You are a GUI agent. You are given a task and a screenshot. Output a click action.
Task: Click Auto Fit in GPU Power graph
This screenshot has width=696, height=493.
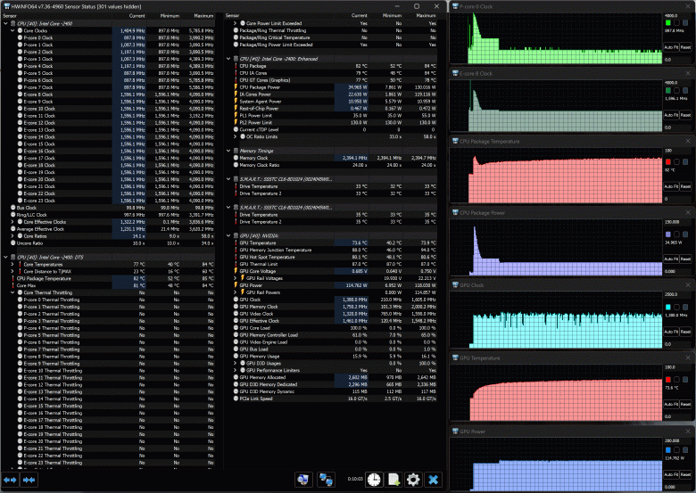[x=671, y=474]
